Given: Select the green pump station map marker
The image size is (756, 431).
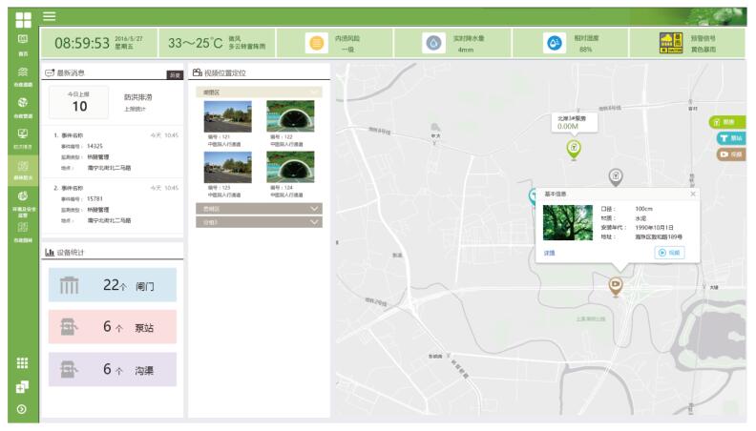Looking at the screenshot, I should coord(574,148).
